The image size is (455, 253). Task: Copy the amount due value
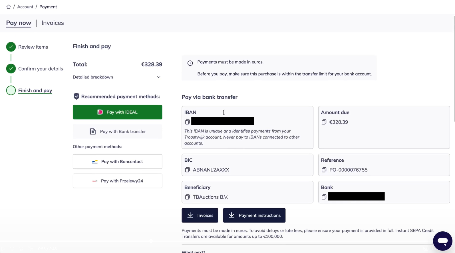click(x=324, y=122)
